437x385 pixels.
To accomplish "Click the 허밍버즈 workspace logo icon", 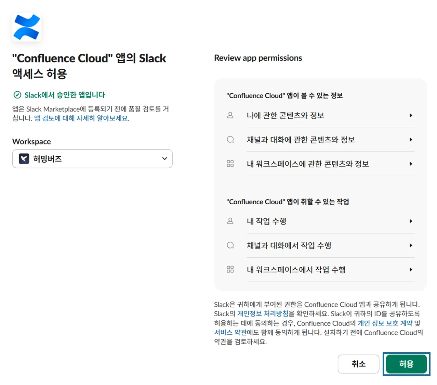I will 24,159.
